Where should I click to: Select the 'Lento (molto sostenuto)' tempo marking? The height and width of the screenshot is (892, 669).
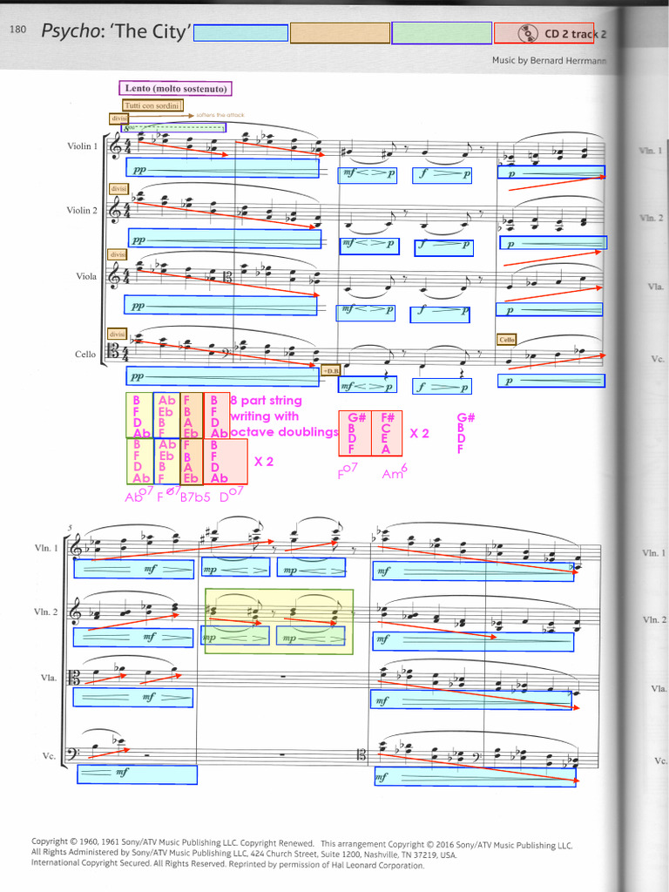pos(176,88)
